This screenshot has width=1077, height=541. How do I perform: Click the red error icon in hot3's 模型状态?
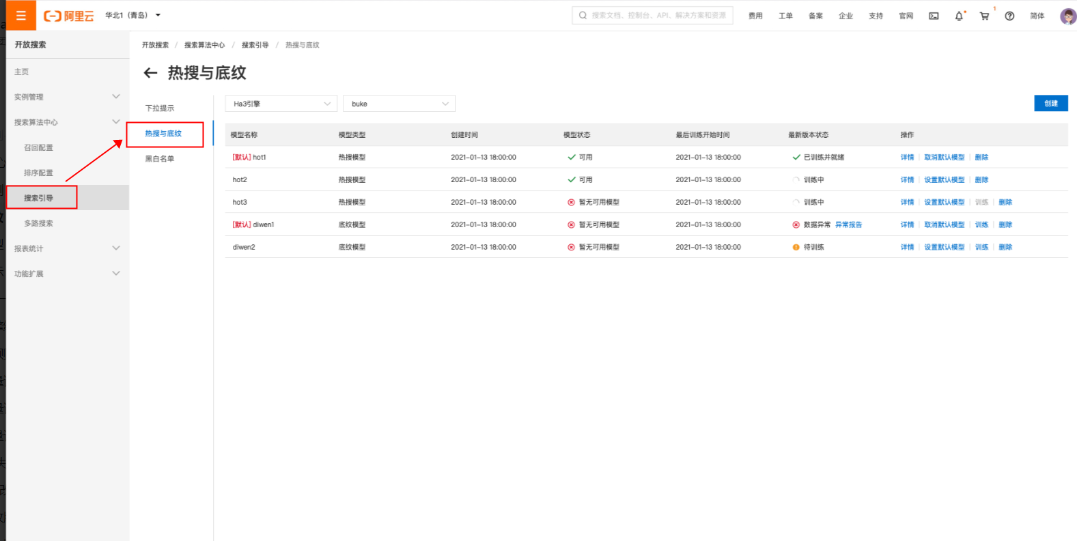point(572,202)
